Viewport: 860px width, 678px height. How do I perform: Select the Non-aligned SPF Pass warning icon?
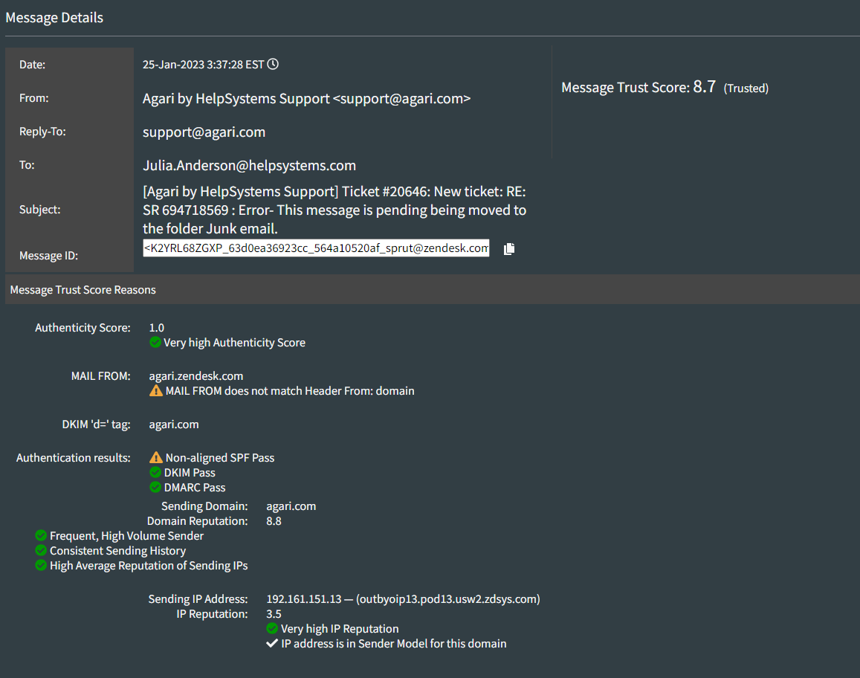155,457
